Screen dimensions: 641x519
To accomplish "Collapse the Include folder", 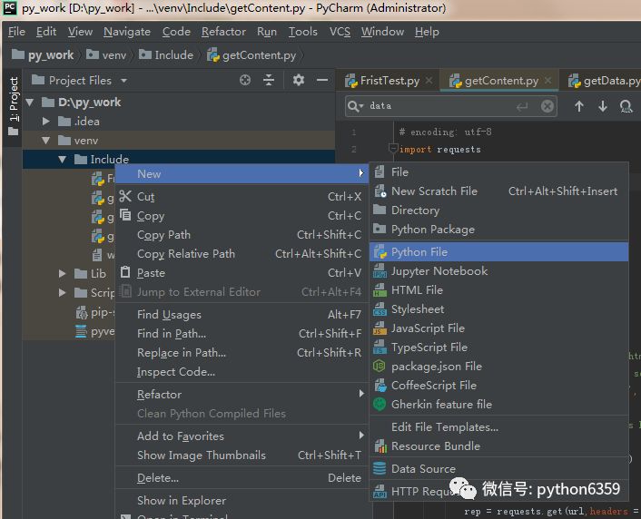I will click(62, 160).
